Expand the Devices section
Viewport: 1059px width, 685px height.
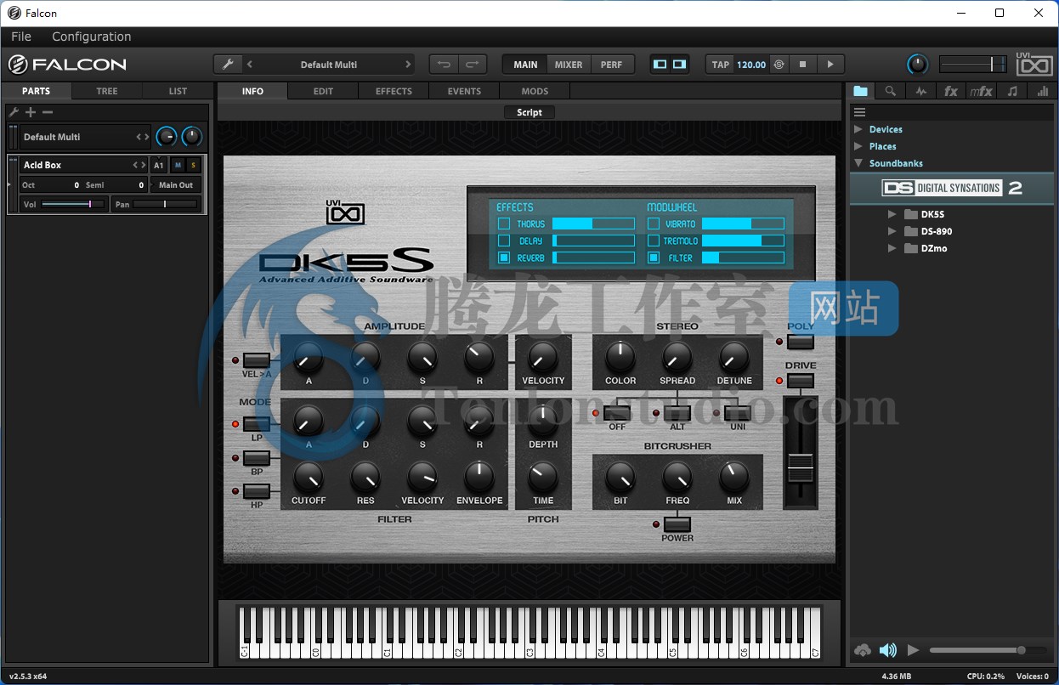(858, 129)
